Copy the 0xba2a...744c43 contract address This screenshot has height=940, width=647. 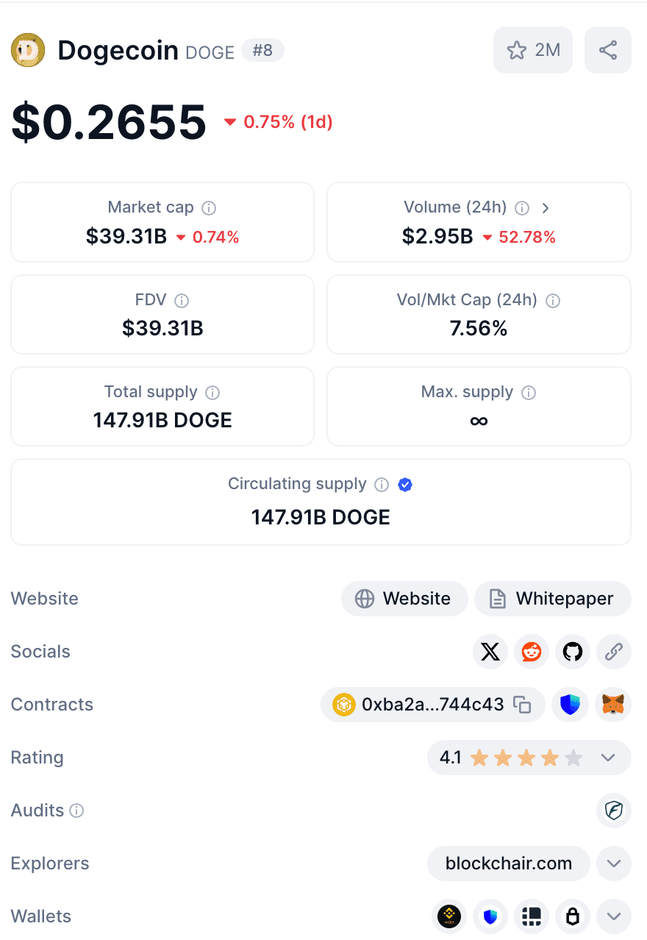[522, 705]
